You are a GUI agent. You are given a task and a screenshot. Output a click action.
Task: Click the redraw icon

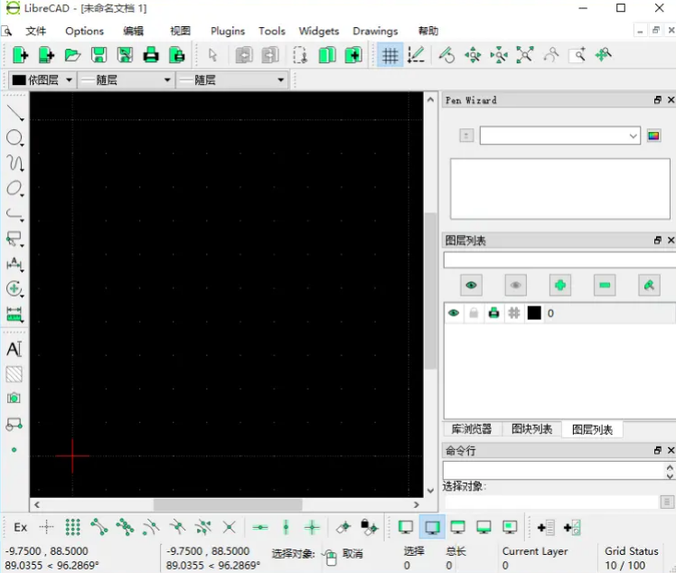click(x=446, y=55)
